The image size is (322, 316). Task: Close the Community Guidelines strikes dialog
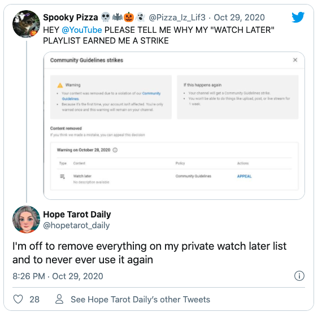point(295,60)
